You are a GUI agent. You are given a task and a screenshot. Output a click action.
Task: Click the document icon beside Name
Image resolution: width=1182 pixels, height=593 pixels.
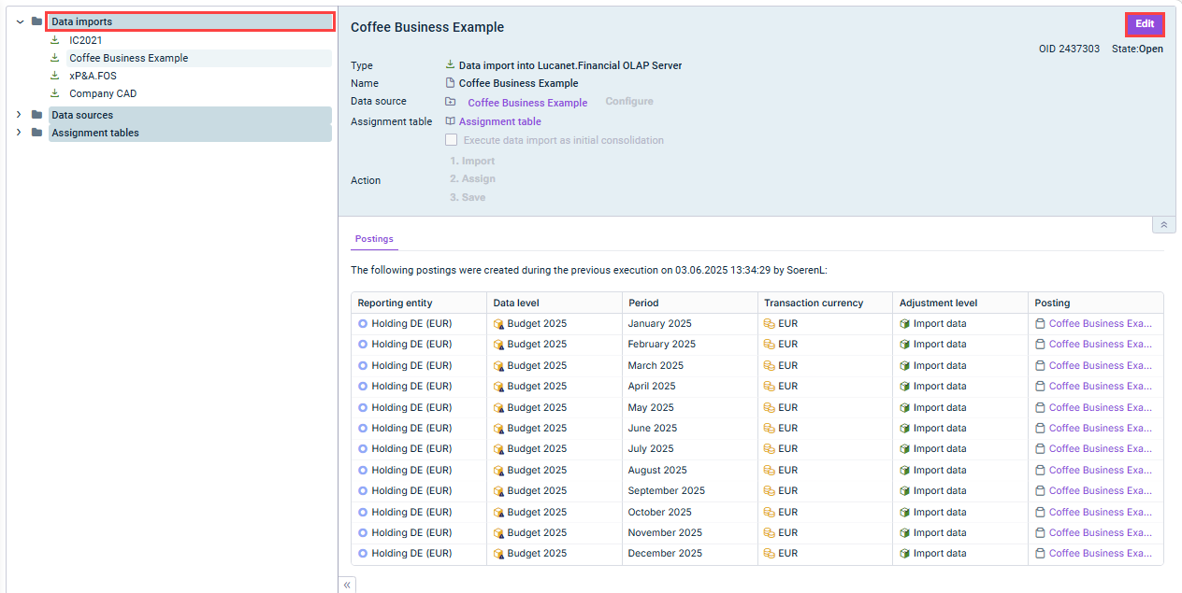point(451,83)
